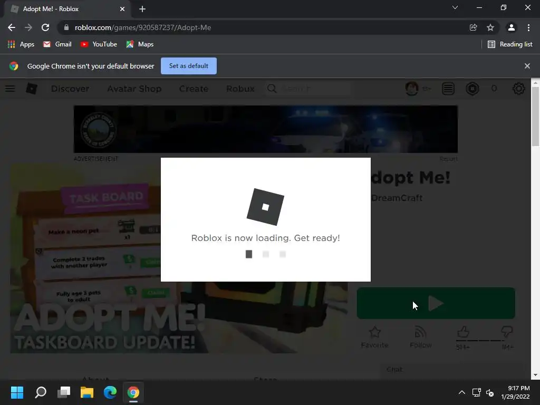Open the tab search dropdown arrow

tap(455, 7)
